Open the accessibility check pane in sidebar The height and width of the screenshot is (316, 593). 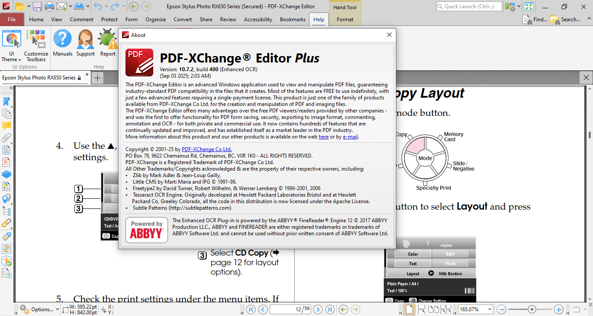(7, 261)
